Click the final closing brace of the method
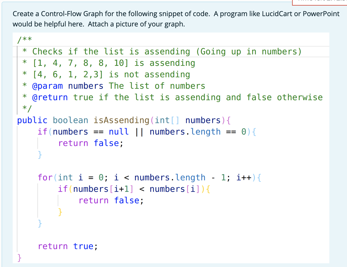Image resolution: width=347 pixels, height=267 pixels. tap(19, 257)
